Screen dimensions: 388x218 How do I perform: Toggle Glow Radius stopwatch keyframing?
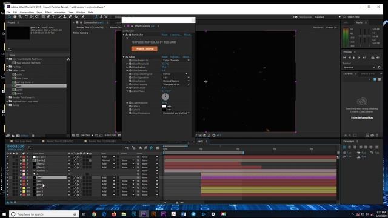pyautogui.click(x=130, y=67)
